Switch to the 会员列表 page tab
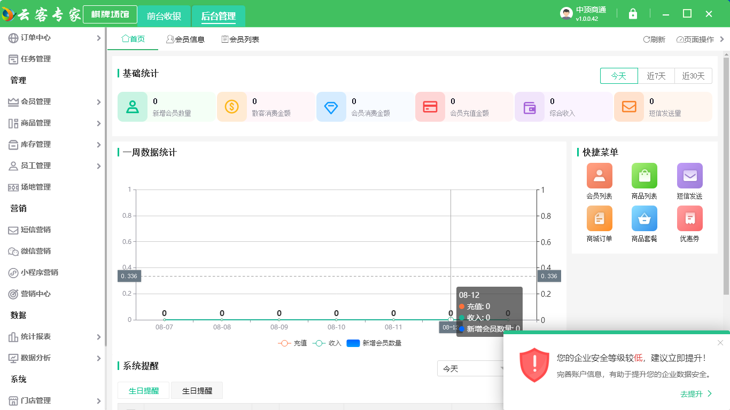 pyautogui.click(x=240, y=40)
